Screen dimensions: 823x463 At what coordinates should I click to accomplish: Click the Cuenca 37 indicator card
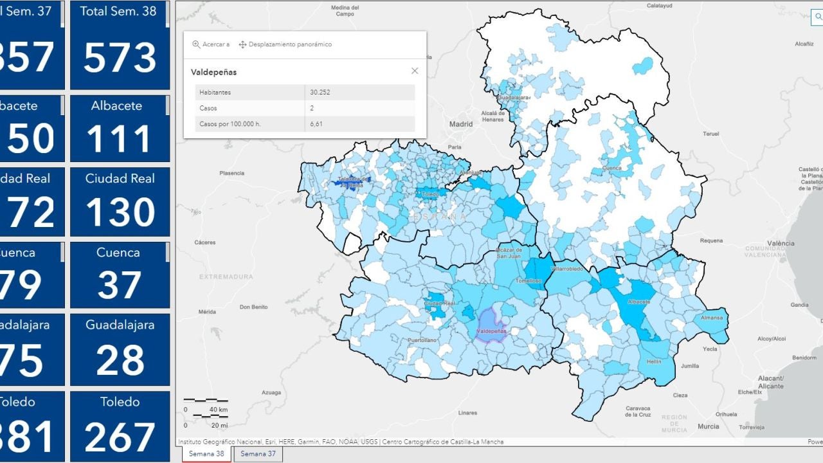point(118,275)
